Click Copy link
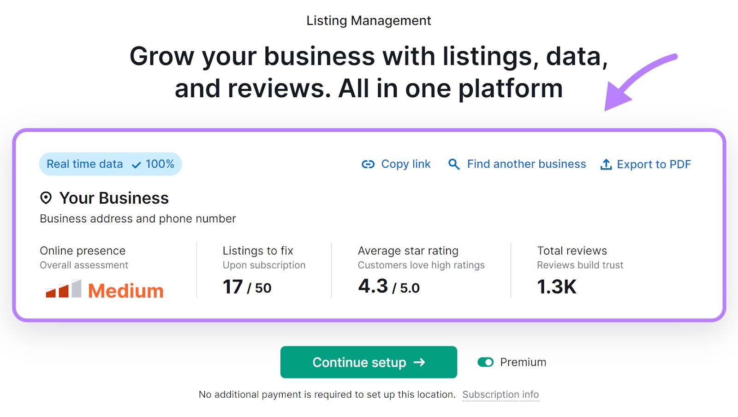 pyautogui.click(x=405, y=164)
